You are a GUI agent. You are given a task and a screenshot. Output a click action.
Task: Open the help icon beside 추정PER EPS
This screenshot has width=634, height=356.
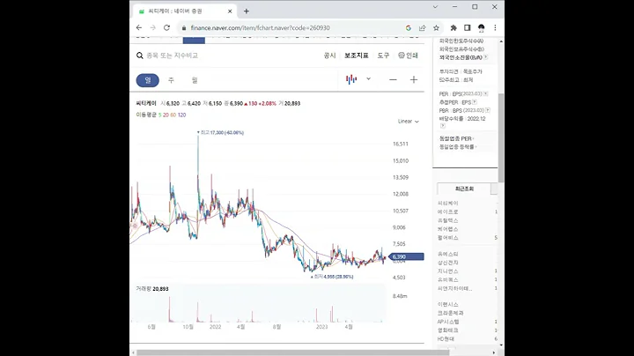point(475,102)
